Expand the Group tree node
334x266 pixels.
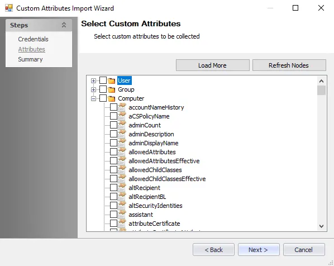pos(93,90)
